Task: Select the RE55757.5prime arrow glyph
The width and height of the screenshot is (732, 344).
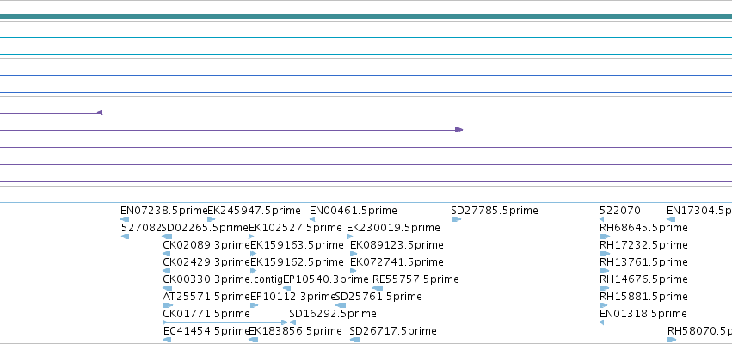Action: 378,288
